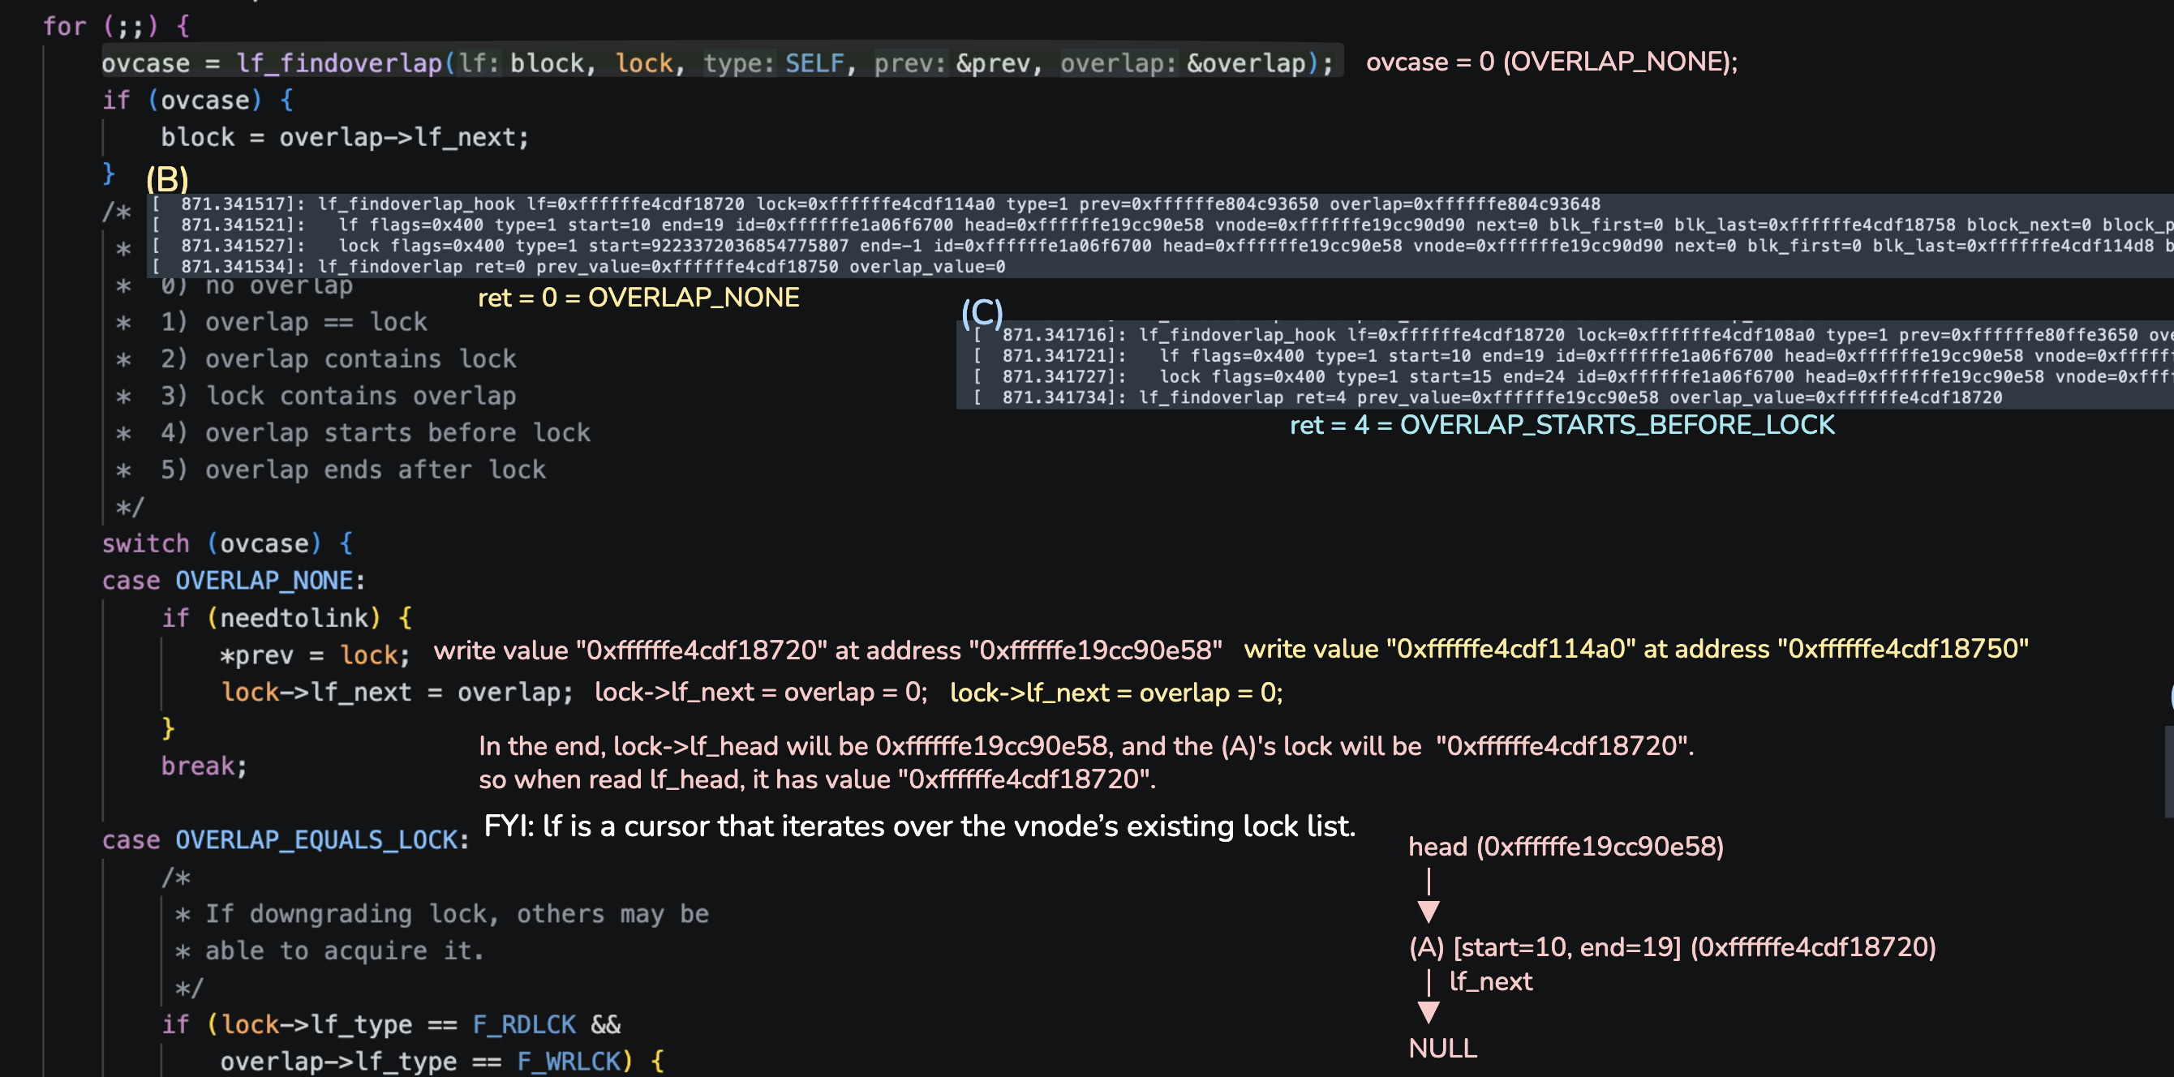Click 'FYI: lf is a cursor' note
2174x1077 pixels.
[920, 825]
